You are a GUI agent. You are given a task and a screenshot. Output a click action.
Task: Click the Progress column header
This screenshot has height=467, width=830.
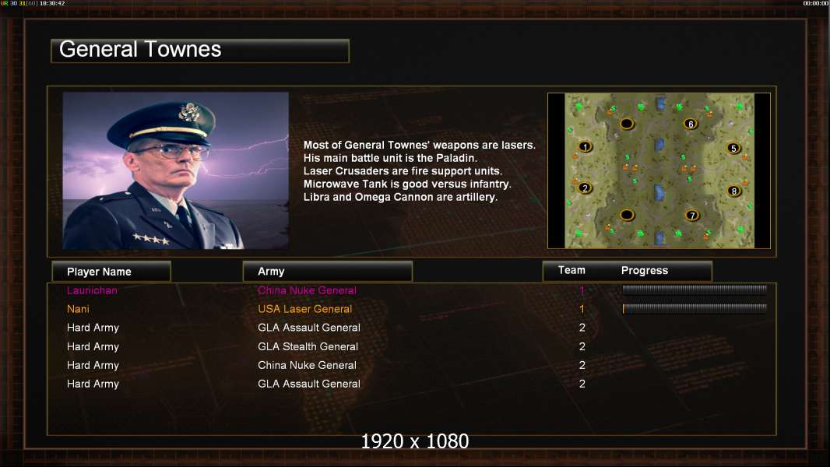tap(644, 270)
